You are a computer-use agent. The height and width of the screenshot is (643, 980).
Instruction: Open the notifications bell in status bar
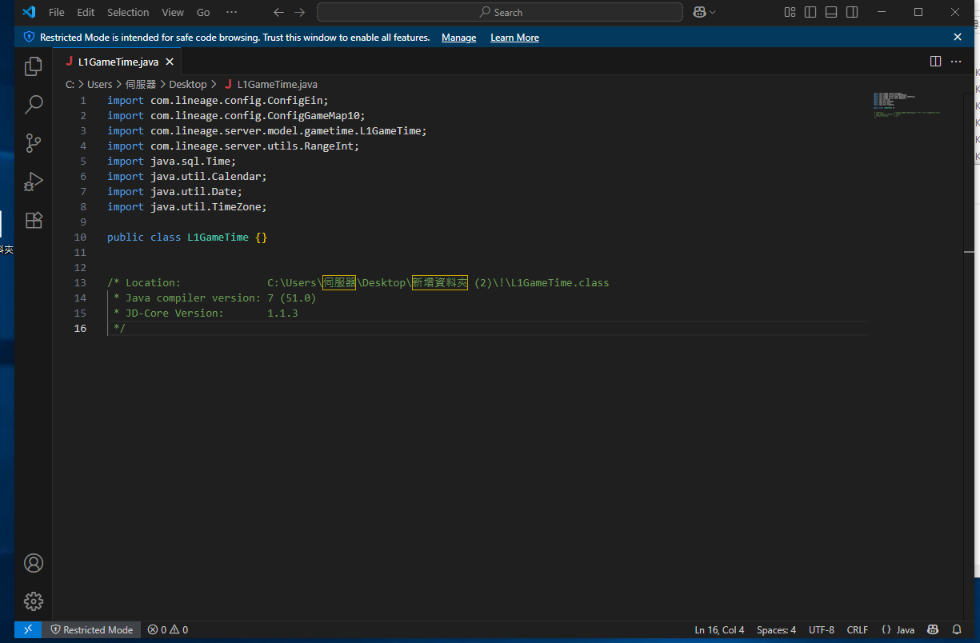[957, 629]
